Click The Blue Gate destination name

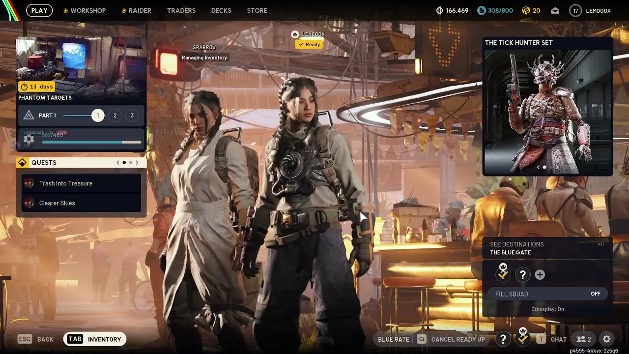click(x=510, y=253)
